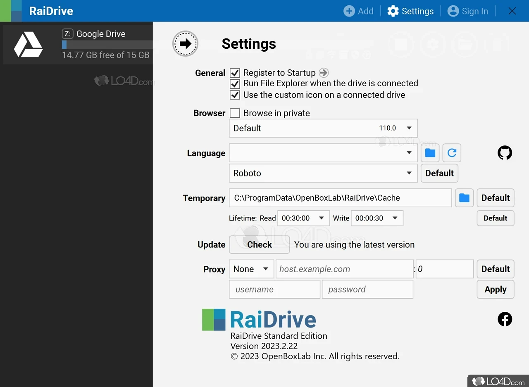Open the Roboto font dropdown
The width and height of the screenshot is (529, 387).
point(323,173)
